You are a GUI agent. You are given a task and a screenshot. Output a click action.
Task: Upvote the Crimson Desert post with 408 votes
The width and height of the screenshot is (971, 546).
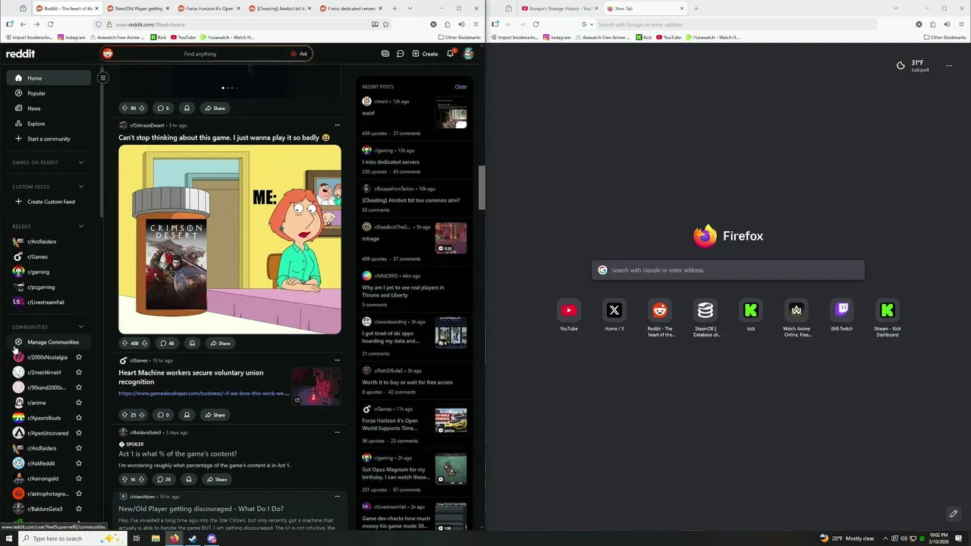124,344
